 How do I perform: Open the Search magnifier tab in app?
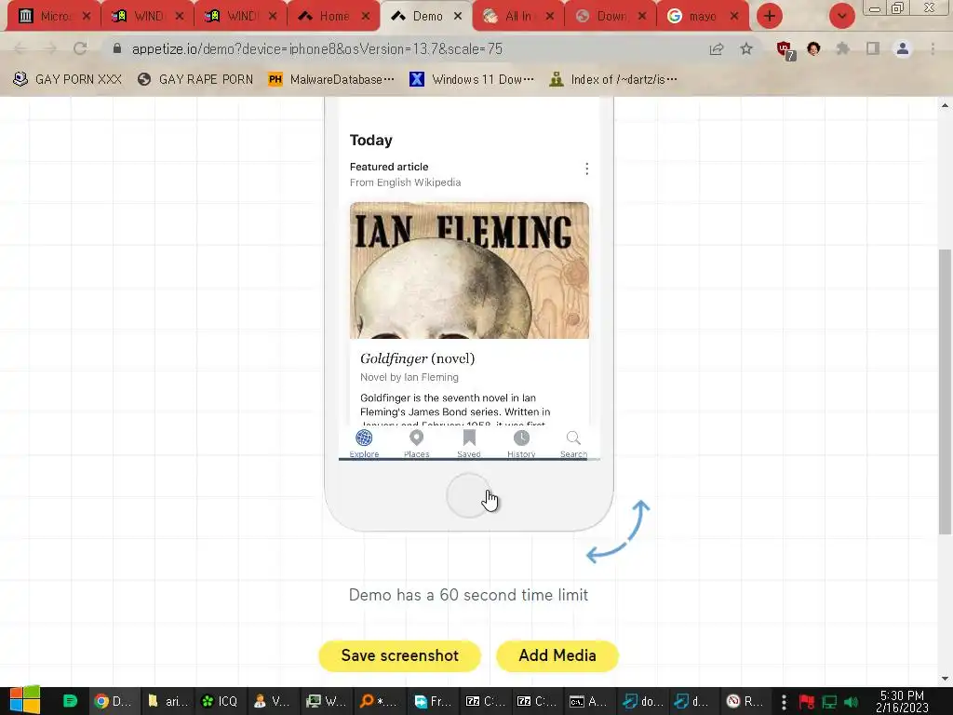click(573, 443)
